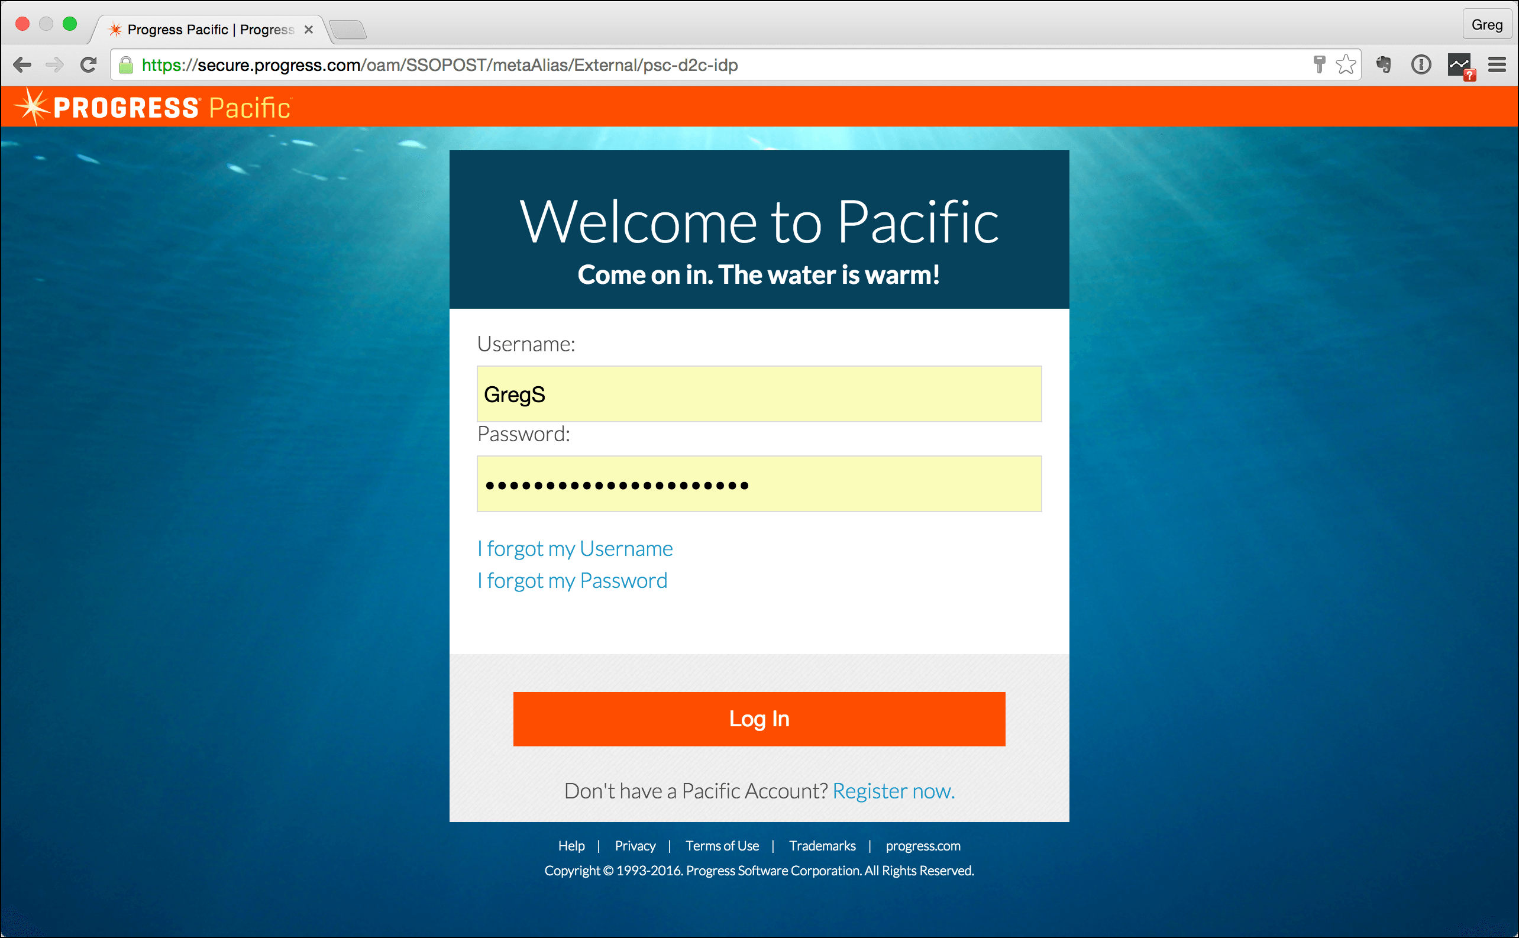Click the graph extension icon with red badge
The height and width of the screenshot is (938, 1519).
[1461, 66]
